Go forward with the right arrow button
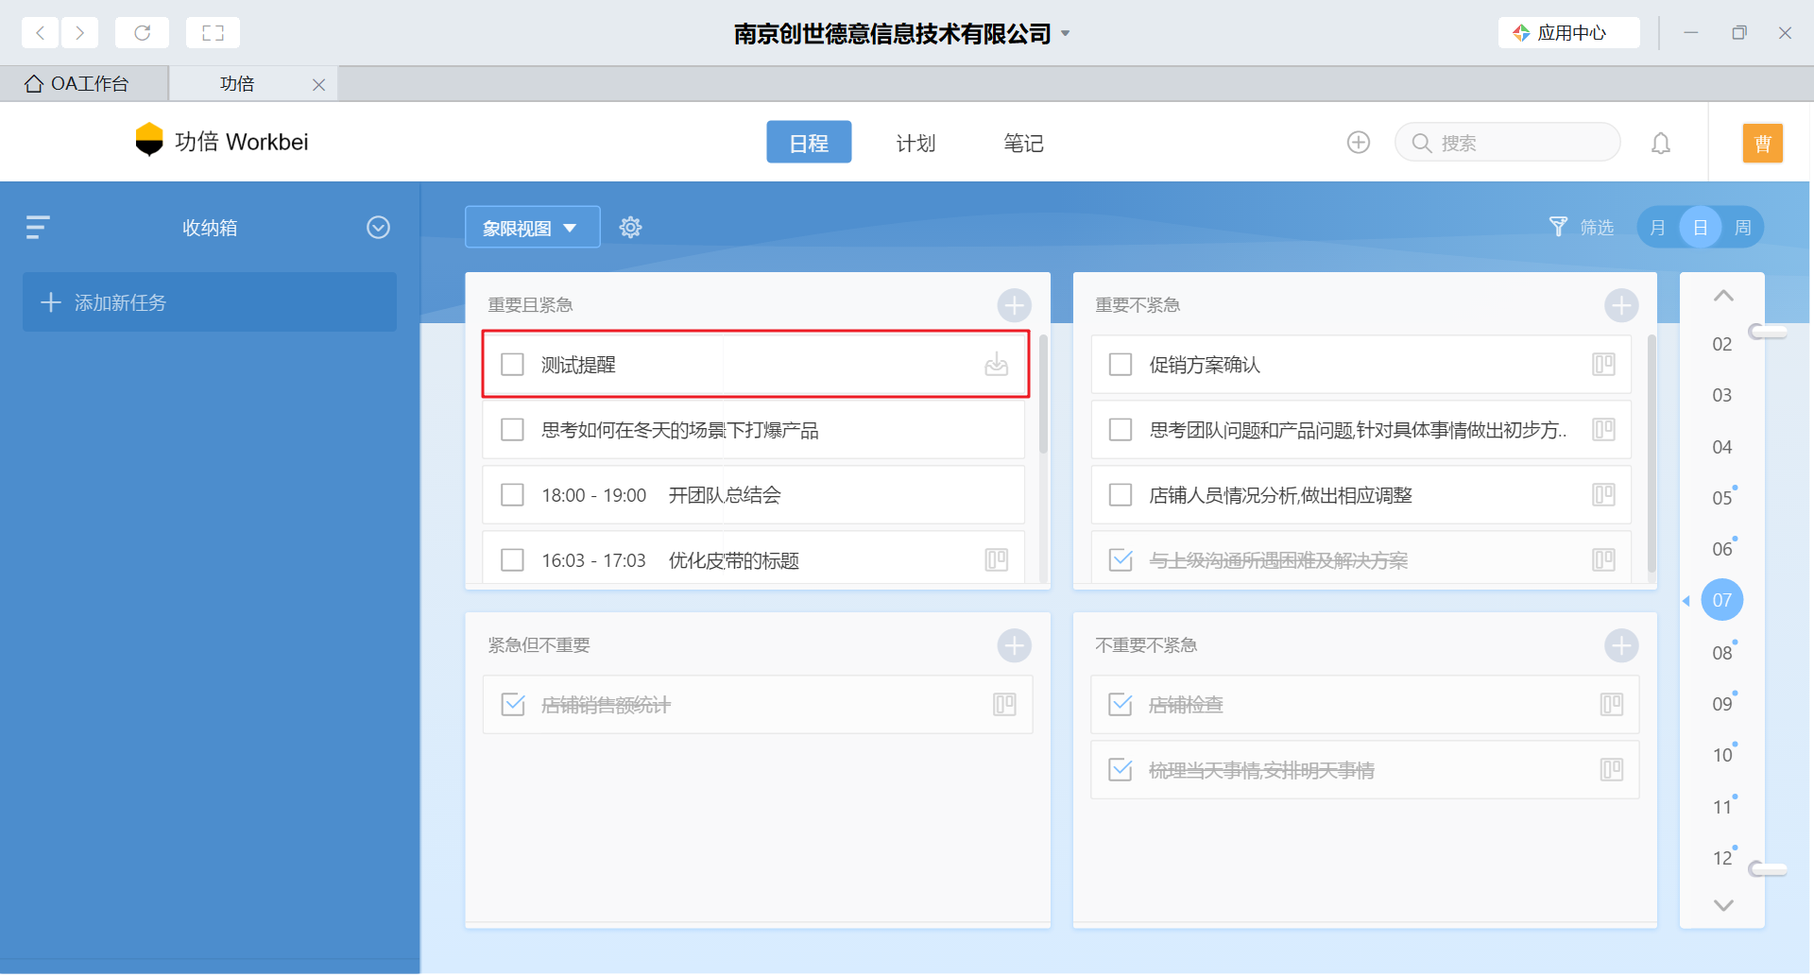This screenshot has width=1814, height=977. point(80,33)
